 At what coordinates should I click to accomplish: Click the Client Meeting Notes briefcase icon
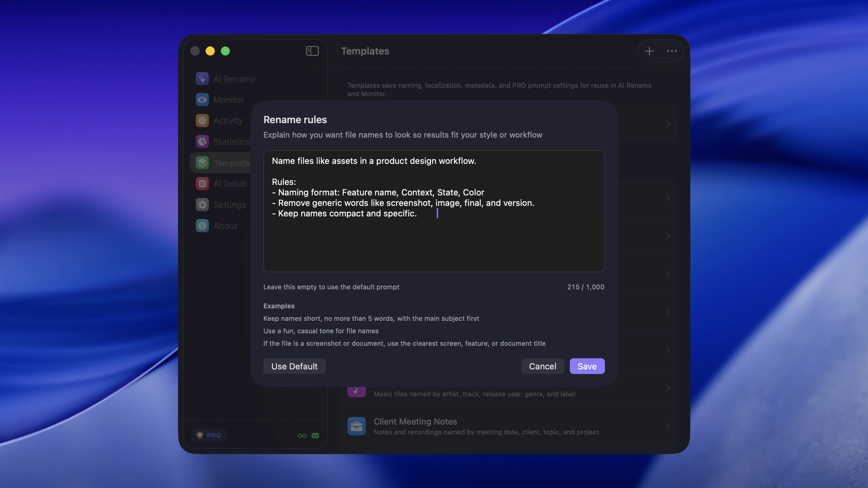tap(356, 426)
